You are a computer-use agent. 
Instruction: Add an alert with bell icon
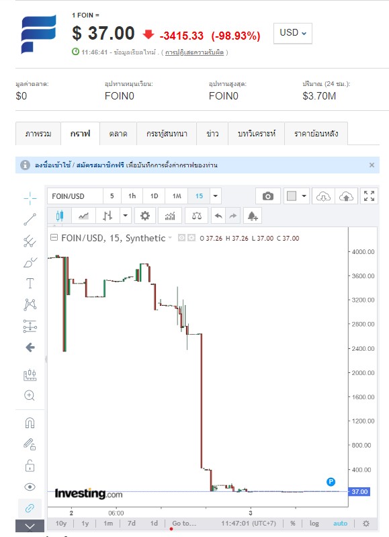(x=253, y=216)
